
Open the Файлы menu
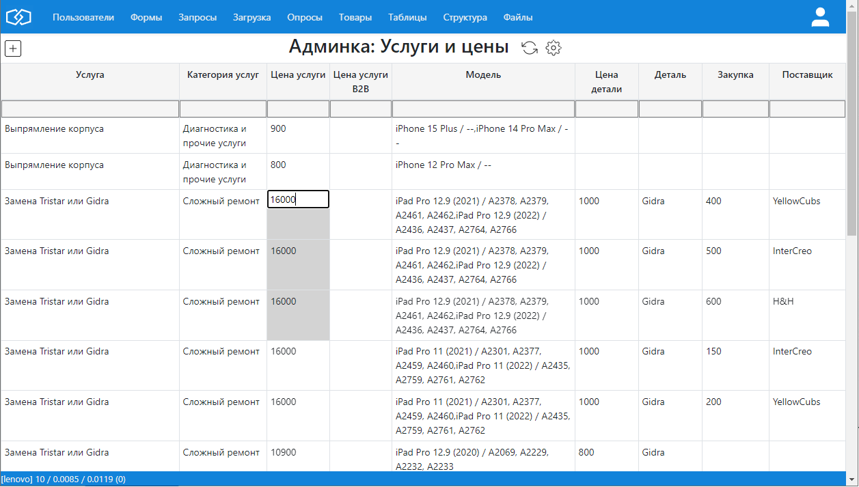click(x=518, y=18)
